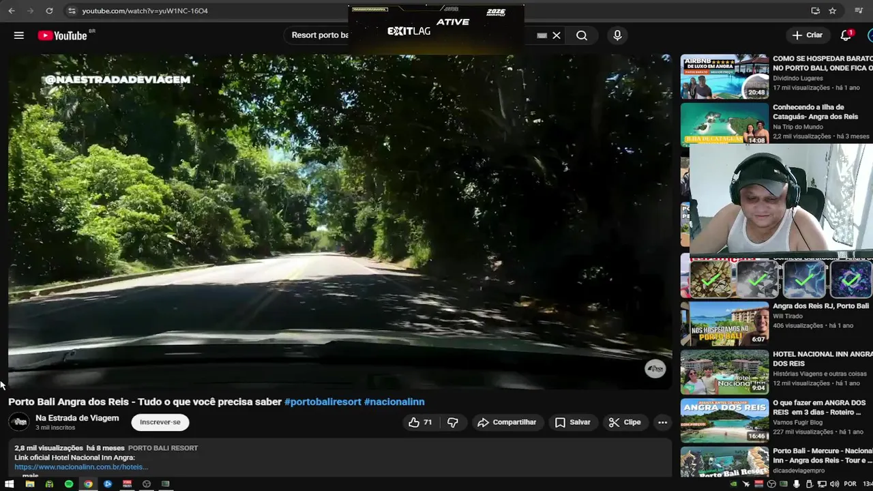Reload the page in Chrome
The width and height of the screenshot is (873, 491).
pyautogui.click(x=49, y=11)
